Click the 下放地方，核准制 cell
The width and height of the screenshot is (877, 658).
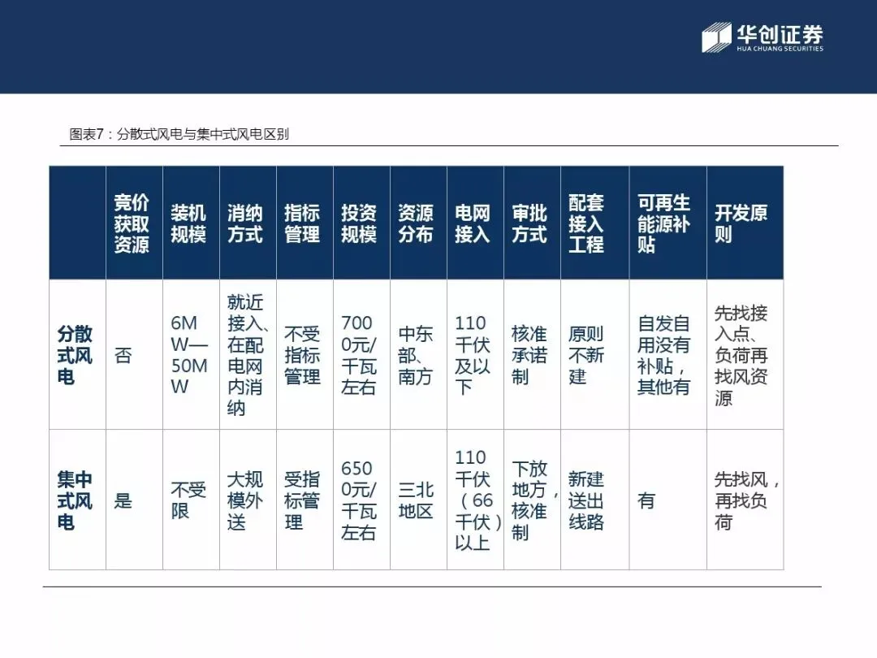point(533,500)
